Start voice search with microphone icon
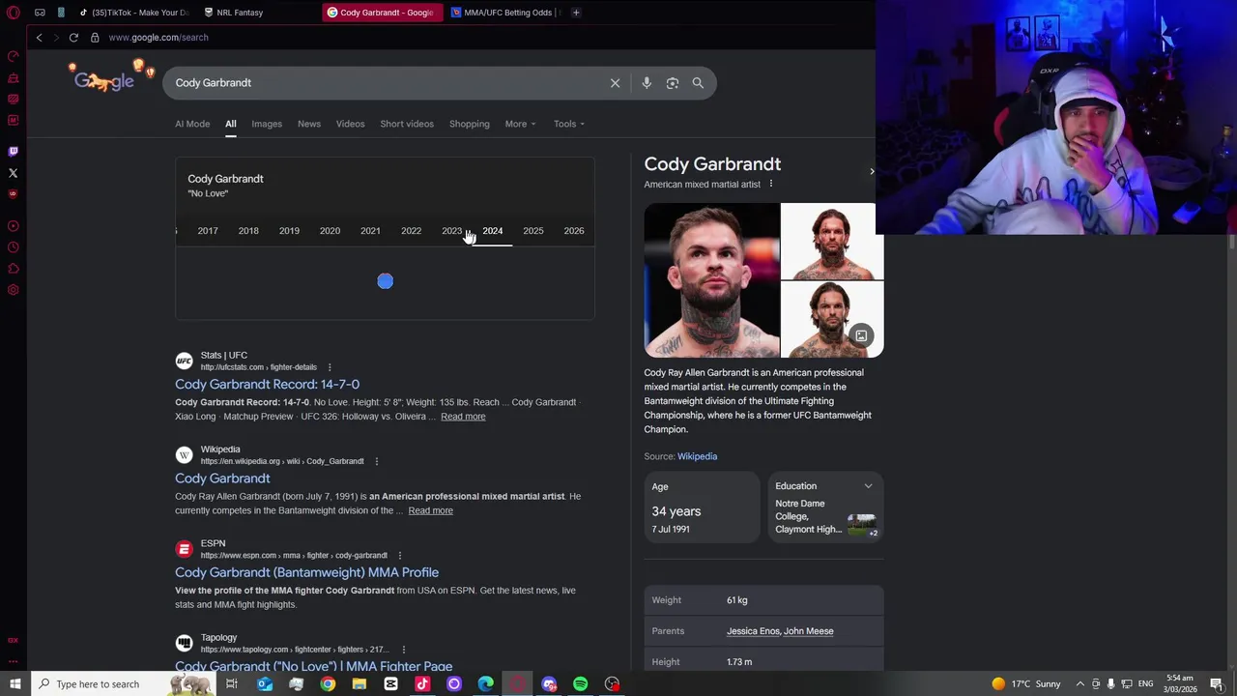 [x=647, y=83]
